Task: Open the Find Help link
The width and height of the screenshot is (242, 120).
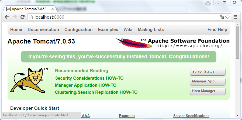Action: click(217, 29)
